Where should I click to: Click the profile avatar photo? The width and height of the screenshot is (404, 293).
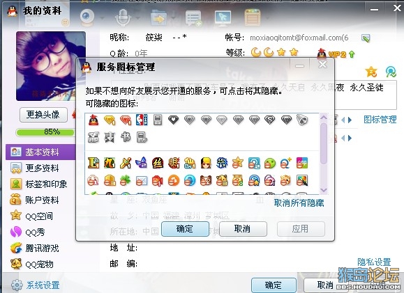coord(51,66)
